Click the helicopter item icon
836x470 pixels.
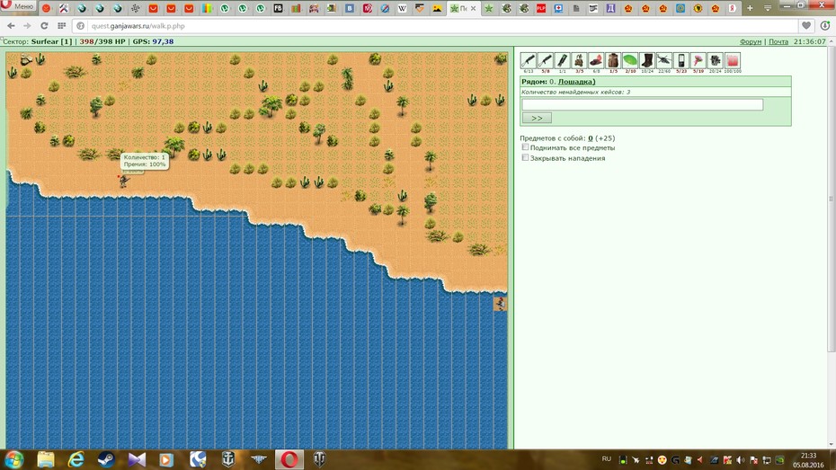click(663, 61)
